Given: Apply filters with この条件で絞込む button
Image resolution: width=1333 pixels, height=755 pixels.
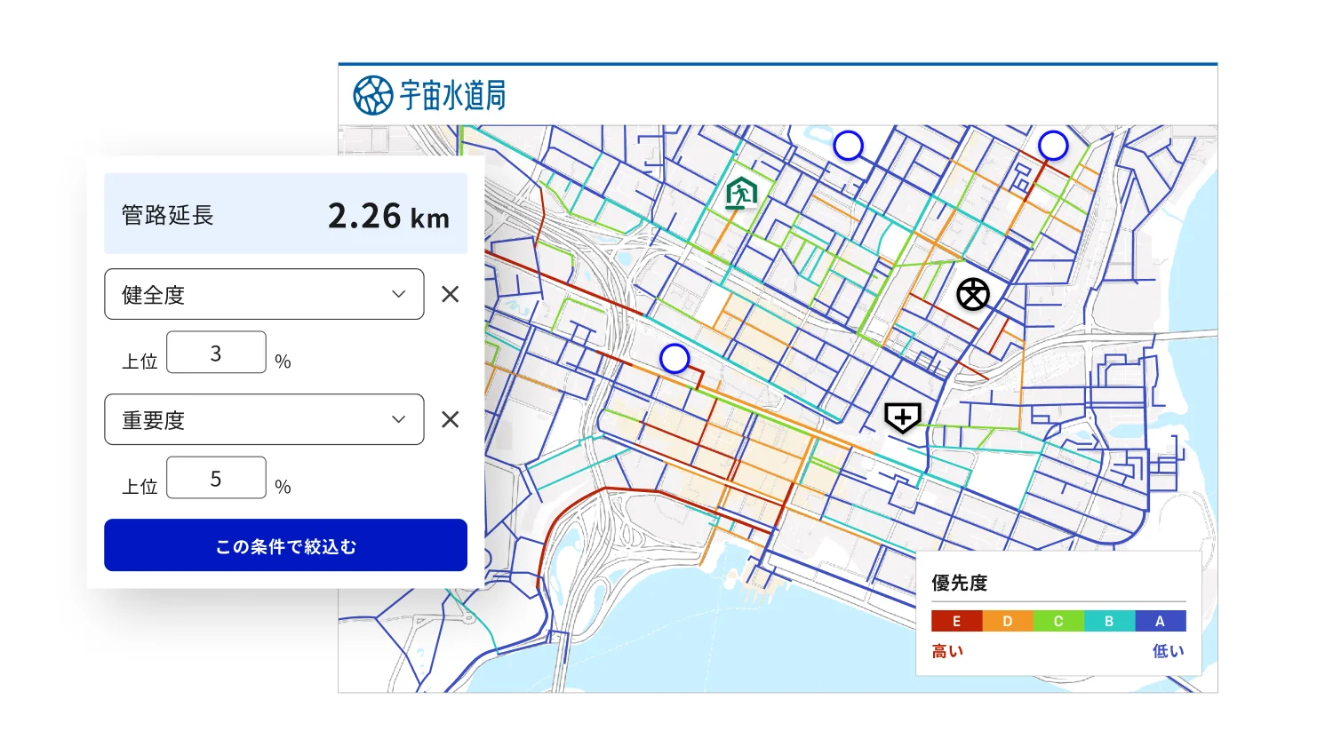Looking at the screenshot, I should point(285,545).
